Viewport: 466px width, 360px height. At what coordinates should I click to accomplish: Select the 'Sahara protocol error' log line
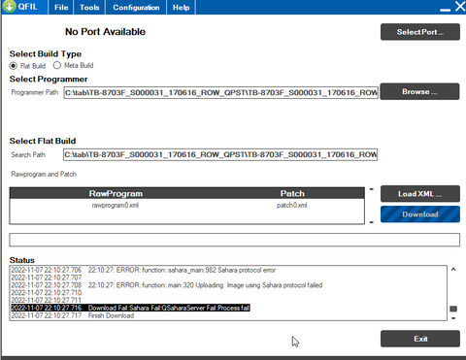[144, 270]
